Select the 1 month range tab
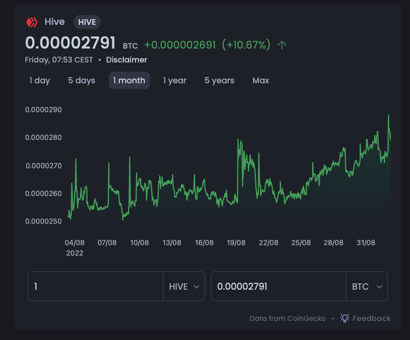This screenshot has width=410, height=340. tap(129, 80)
